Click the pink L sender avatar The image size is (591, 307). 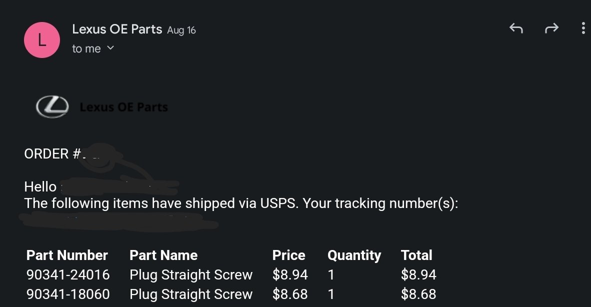[42, 40]
